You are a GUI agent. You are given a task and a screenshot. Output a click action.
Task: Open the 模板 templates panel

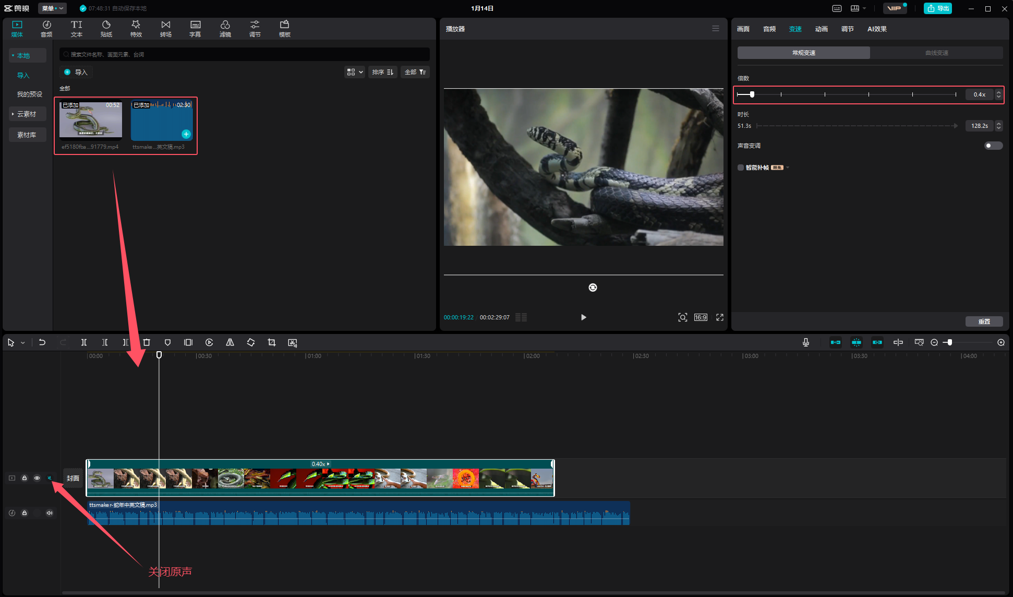click(x=285, y=29)
